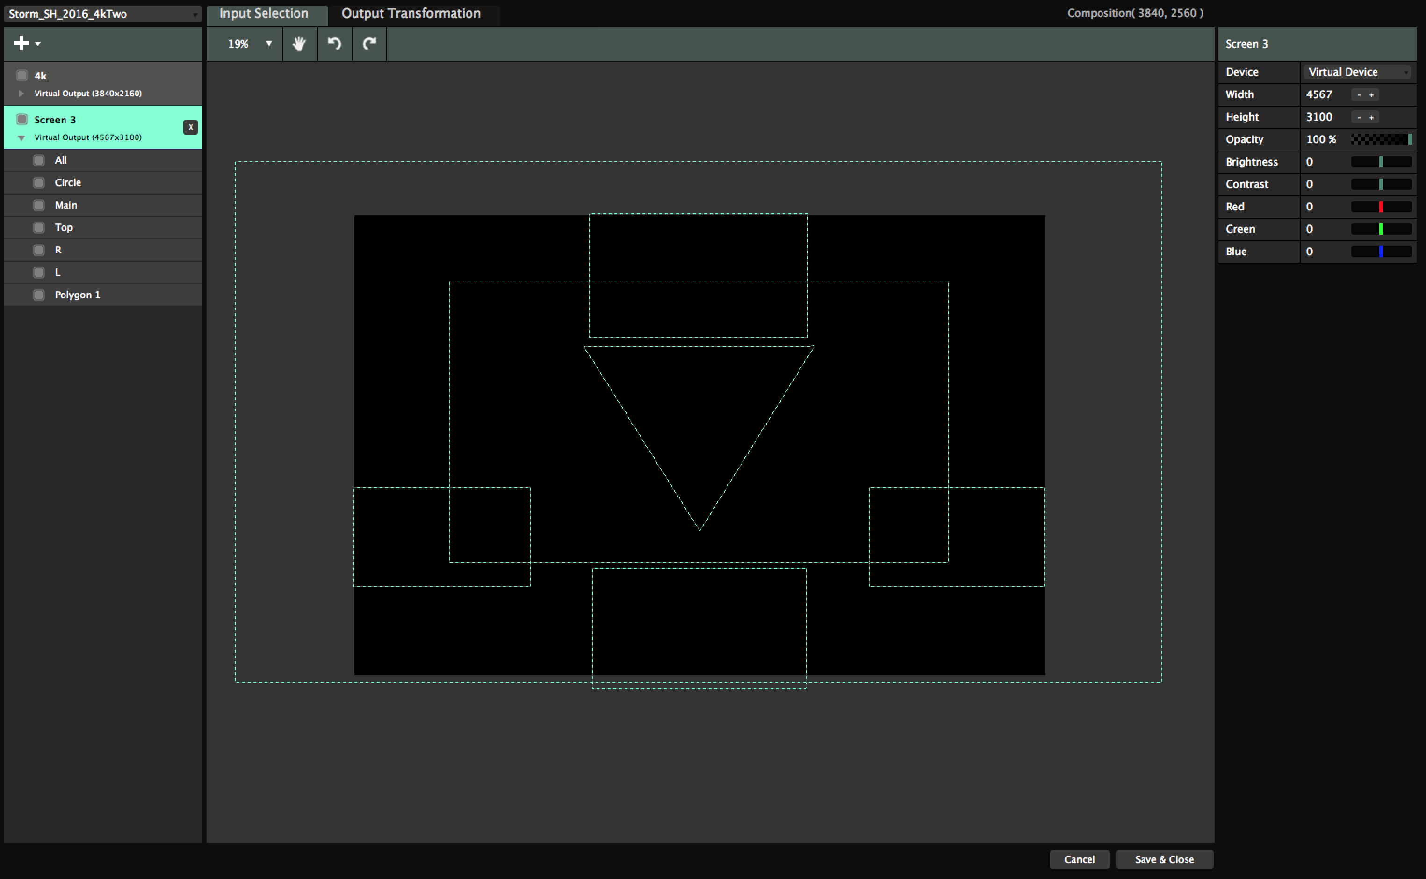The image size is (1426, 879).
Task: Adjust the Red color slider
Action: pyautogui.click(x=1381, y=207)
